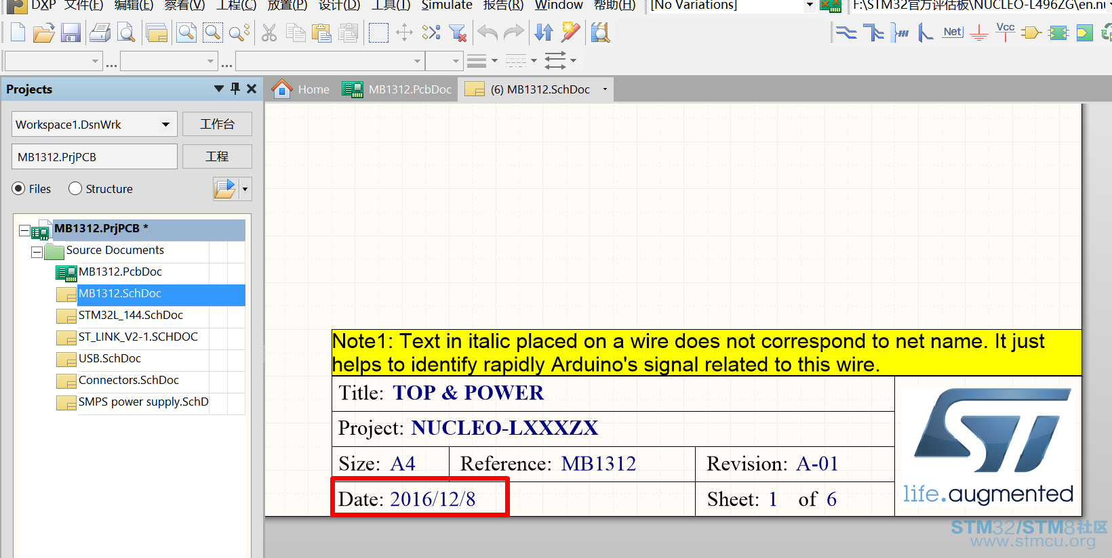
Task: Select SMPS power supply.SchDoc in project tree
Action: (144, 402)
